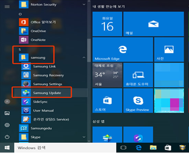Open Samsung Recovery app icon

26,75
